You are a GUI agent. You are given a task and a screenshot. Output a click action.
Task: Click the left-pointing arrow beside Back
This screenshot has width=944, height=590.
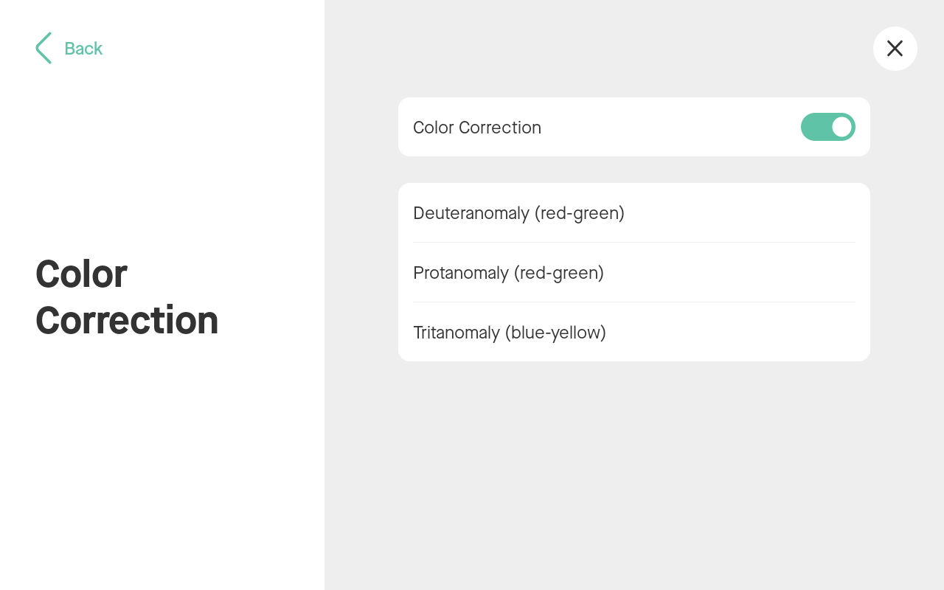[43, 48]
